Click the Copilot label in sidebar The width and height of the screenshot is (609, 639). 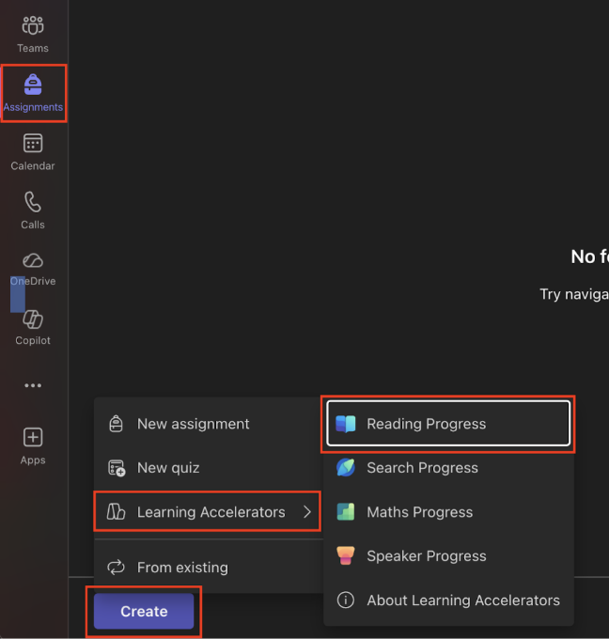click(x=33, y=340)
